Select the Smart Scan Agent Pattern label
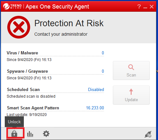 (x=33, y=108)
